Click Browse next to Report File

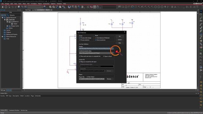pyautogui.click(x=109, y=79)
